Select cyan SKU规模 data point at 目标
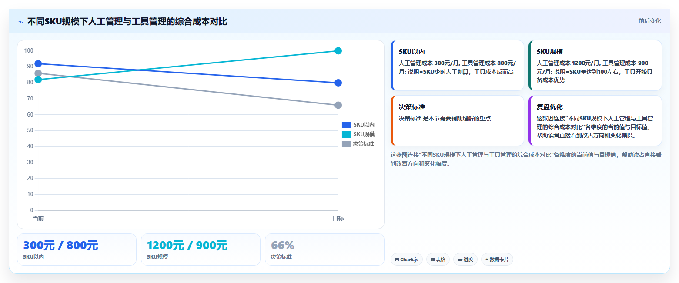This screenshot has height=283, width=679. click(338, 51)
